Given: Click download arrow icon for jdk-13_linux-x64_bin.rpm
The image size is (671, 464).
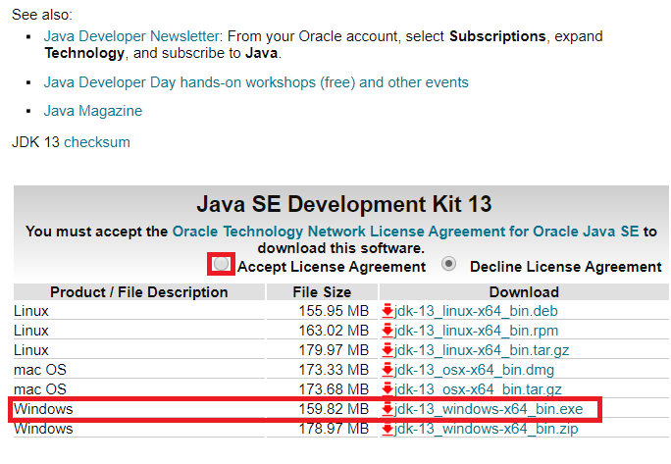Looking at the screenshot, I should [387, 331].
